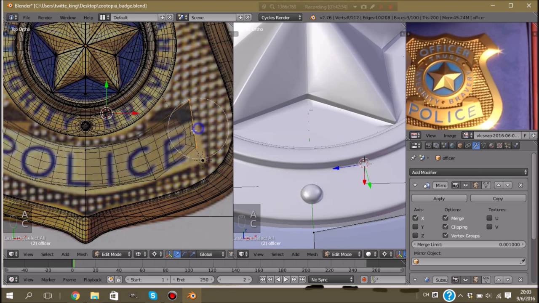
Task: Toggle the Mirror X axis checkbox
Action: [x=416, y=218]
